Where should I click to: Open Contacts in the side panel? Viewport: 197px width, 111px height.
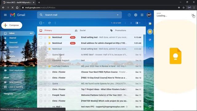pos(150,48)
